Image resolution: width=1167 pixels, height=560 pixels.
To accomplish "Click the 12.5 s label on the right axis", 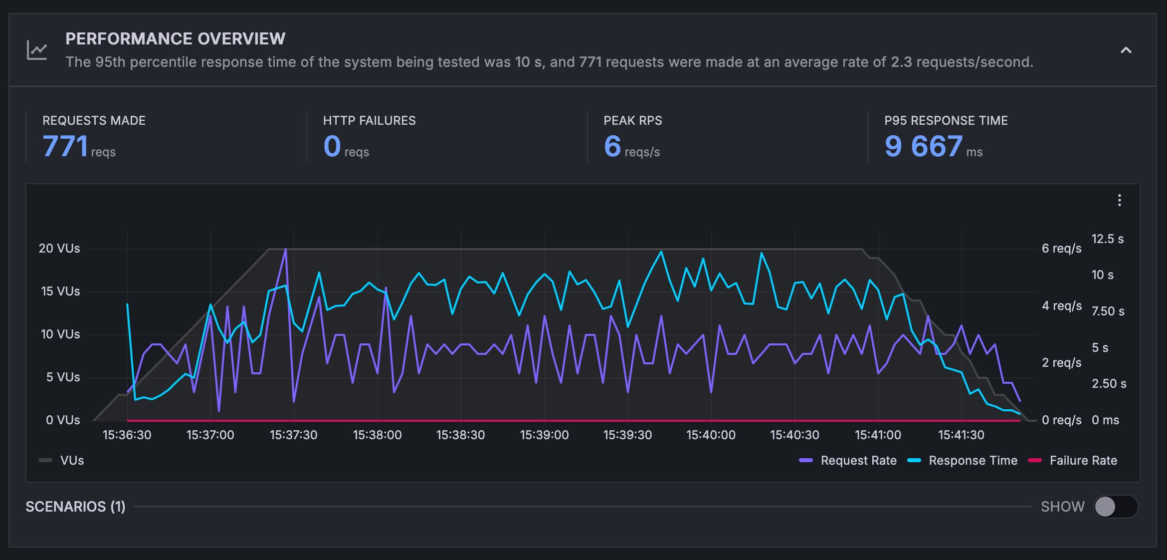I will [x=1107, y=239].
